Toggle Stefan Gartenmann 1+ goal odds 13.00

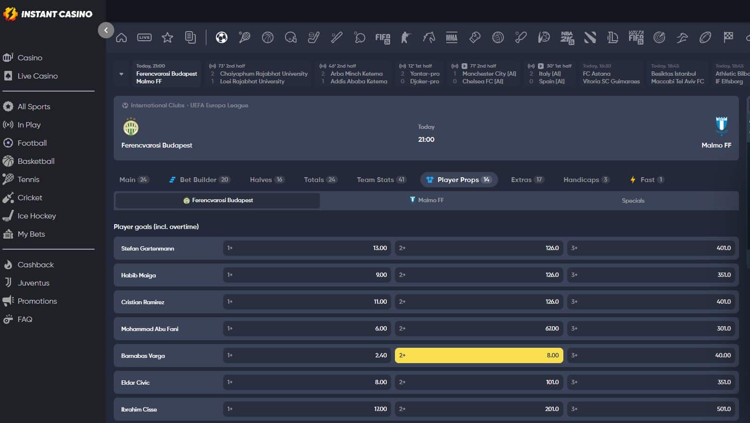(307, 248)
